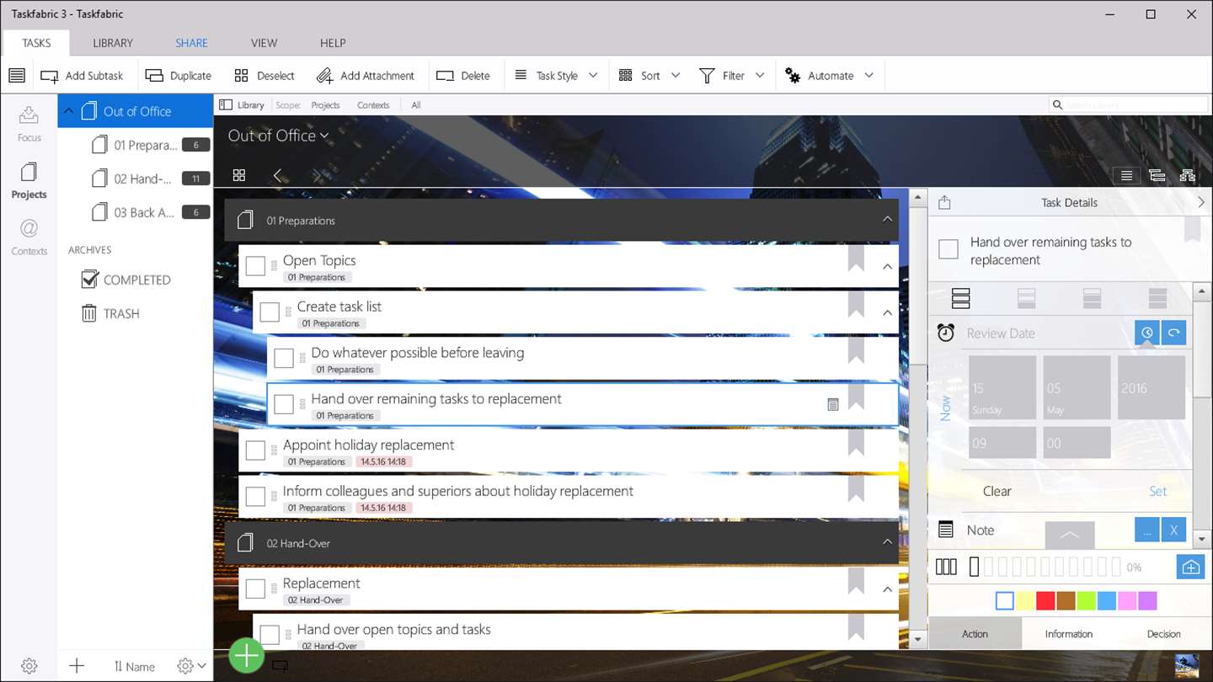Click the grid view icon below Out of Office
The height and width of the screenshot is (682, 1213).
tap(239, 175)
